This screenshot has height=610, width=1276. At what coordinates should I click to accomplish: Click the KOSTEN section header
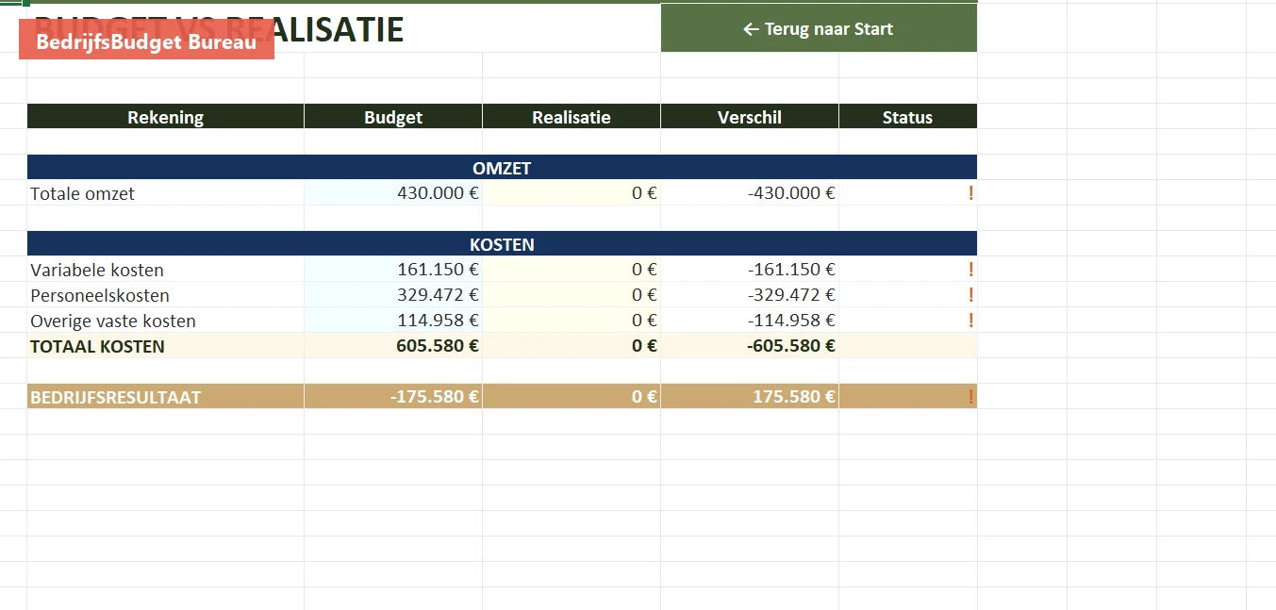[x=502, y=244]
